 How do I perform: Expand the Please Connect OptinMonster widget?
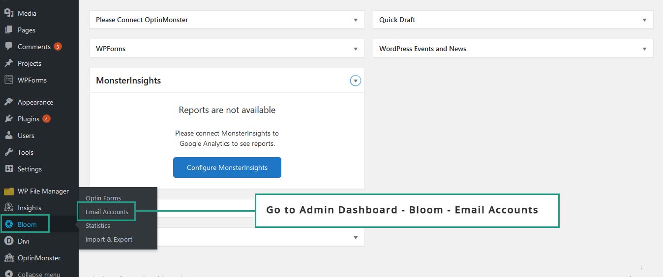click(x=356, y=20)
